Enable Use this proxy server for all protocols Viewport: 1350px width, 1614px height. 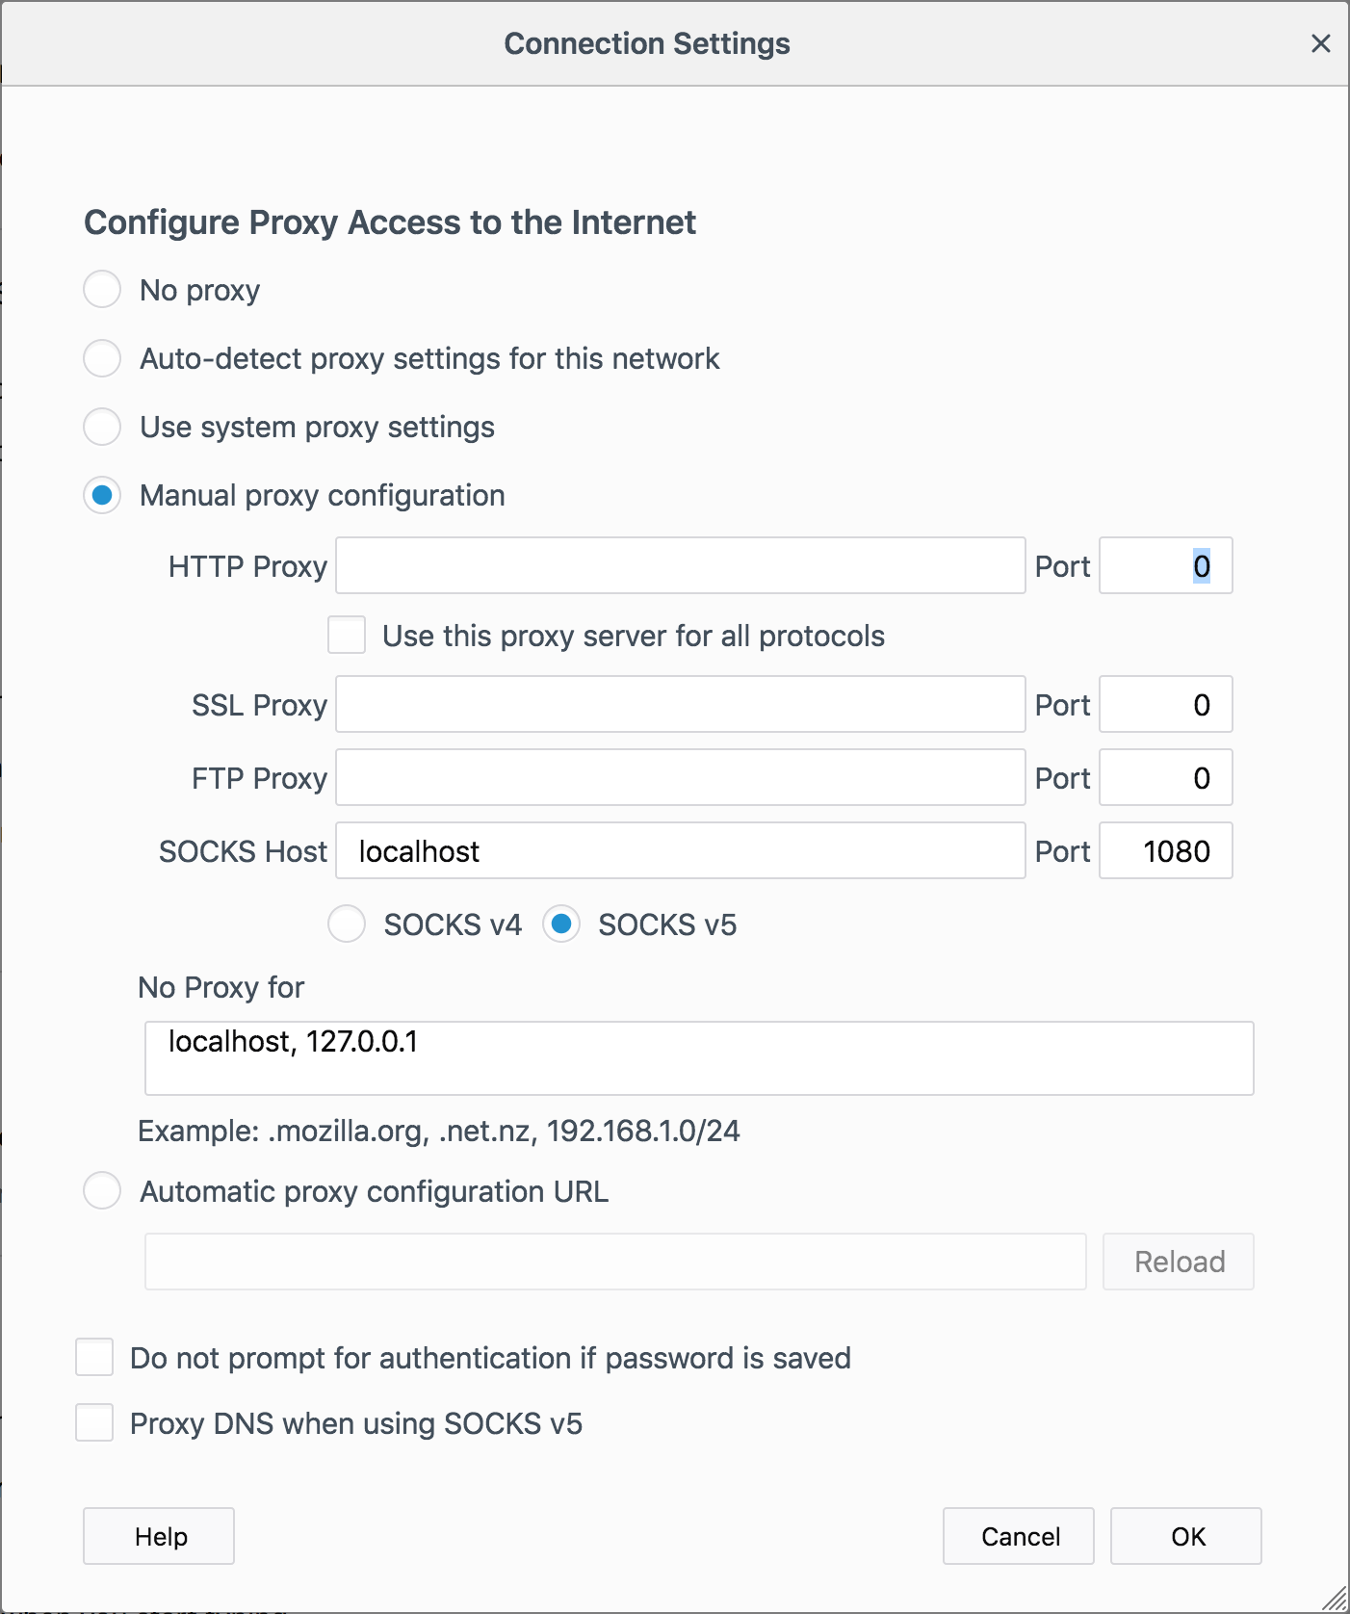(347, 636)
